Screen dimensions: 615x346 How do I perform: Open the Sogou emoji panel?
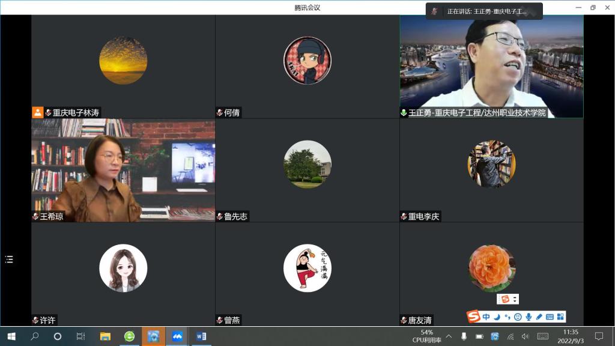pos(518,317)
